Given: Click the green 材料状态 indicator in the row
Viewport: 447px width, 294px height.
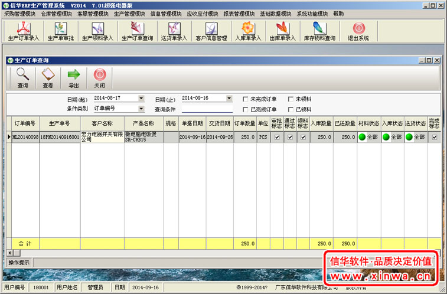Looking at the screenshot, I should click(362, 137).
